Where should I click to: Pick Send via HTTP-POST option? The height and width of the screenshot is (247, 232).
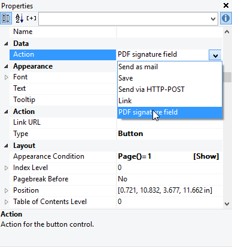tap(170, 89)
